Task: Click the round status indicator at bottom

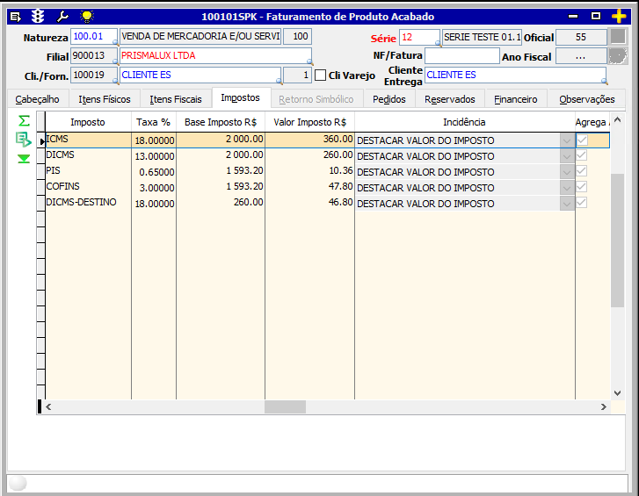Action: pos(18,483)
